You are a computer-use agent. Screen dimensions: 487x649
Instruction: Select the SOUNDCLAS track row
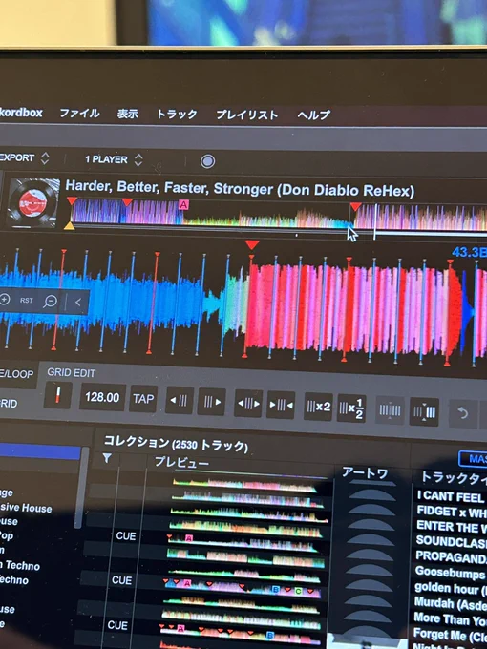coord(451,542)
